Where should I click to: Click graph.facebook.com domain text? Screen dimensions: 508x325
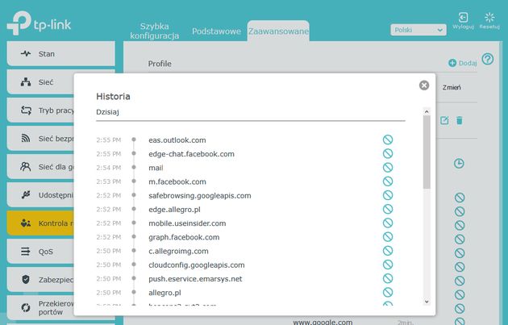pos(184,237)
